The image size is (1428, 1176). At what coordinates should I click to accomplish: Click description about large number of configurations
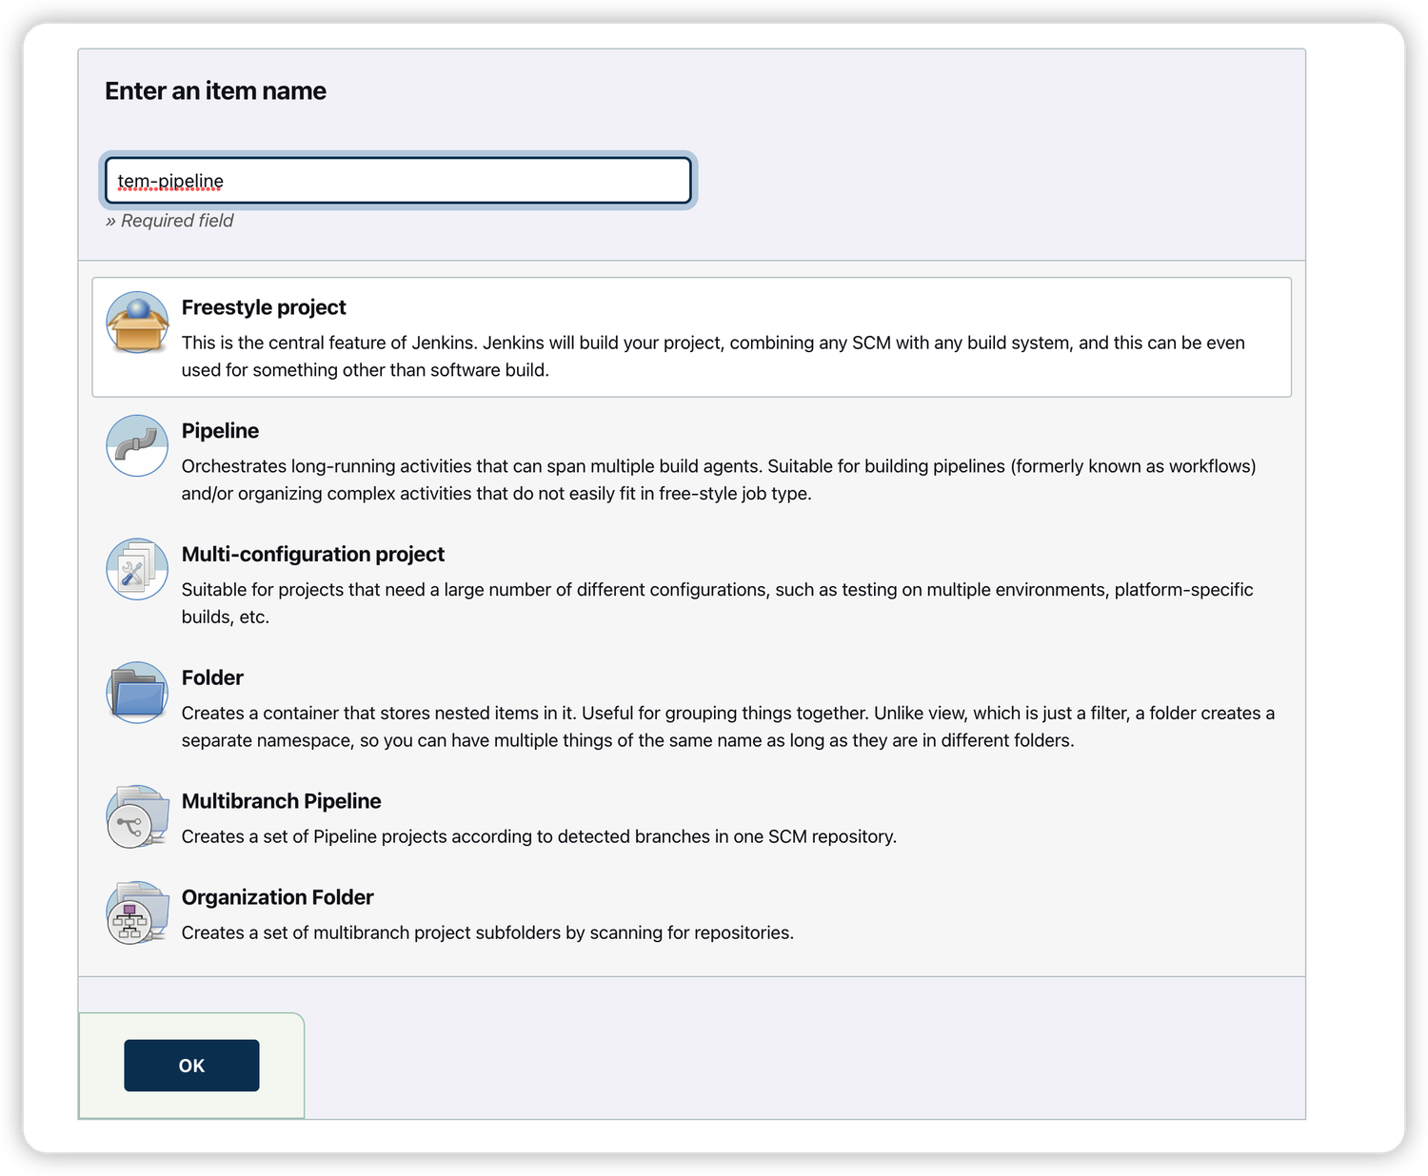tap(717, 603)
